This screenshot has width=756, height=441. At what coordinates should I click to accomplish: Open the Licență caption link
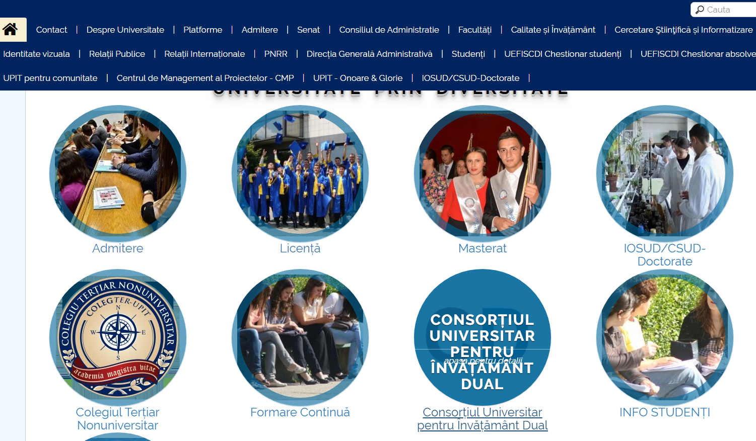coord(300,248)
